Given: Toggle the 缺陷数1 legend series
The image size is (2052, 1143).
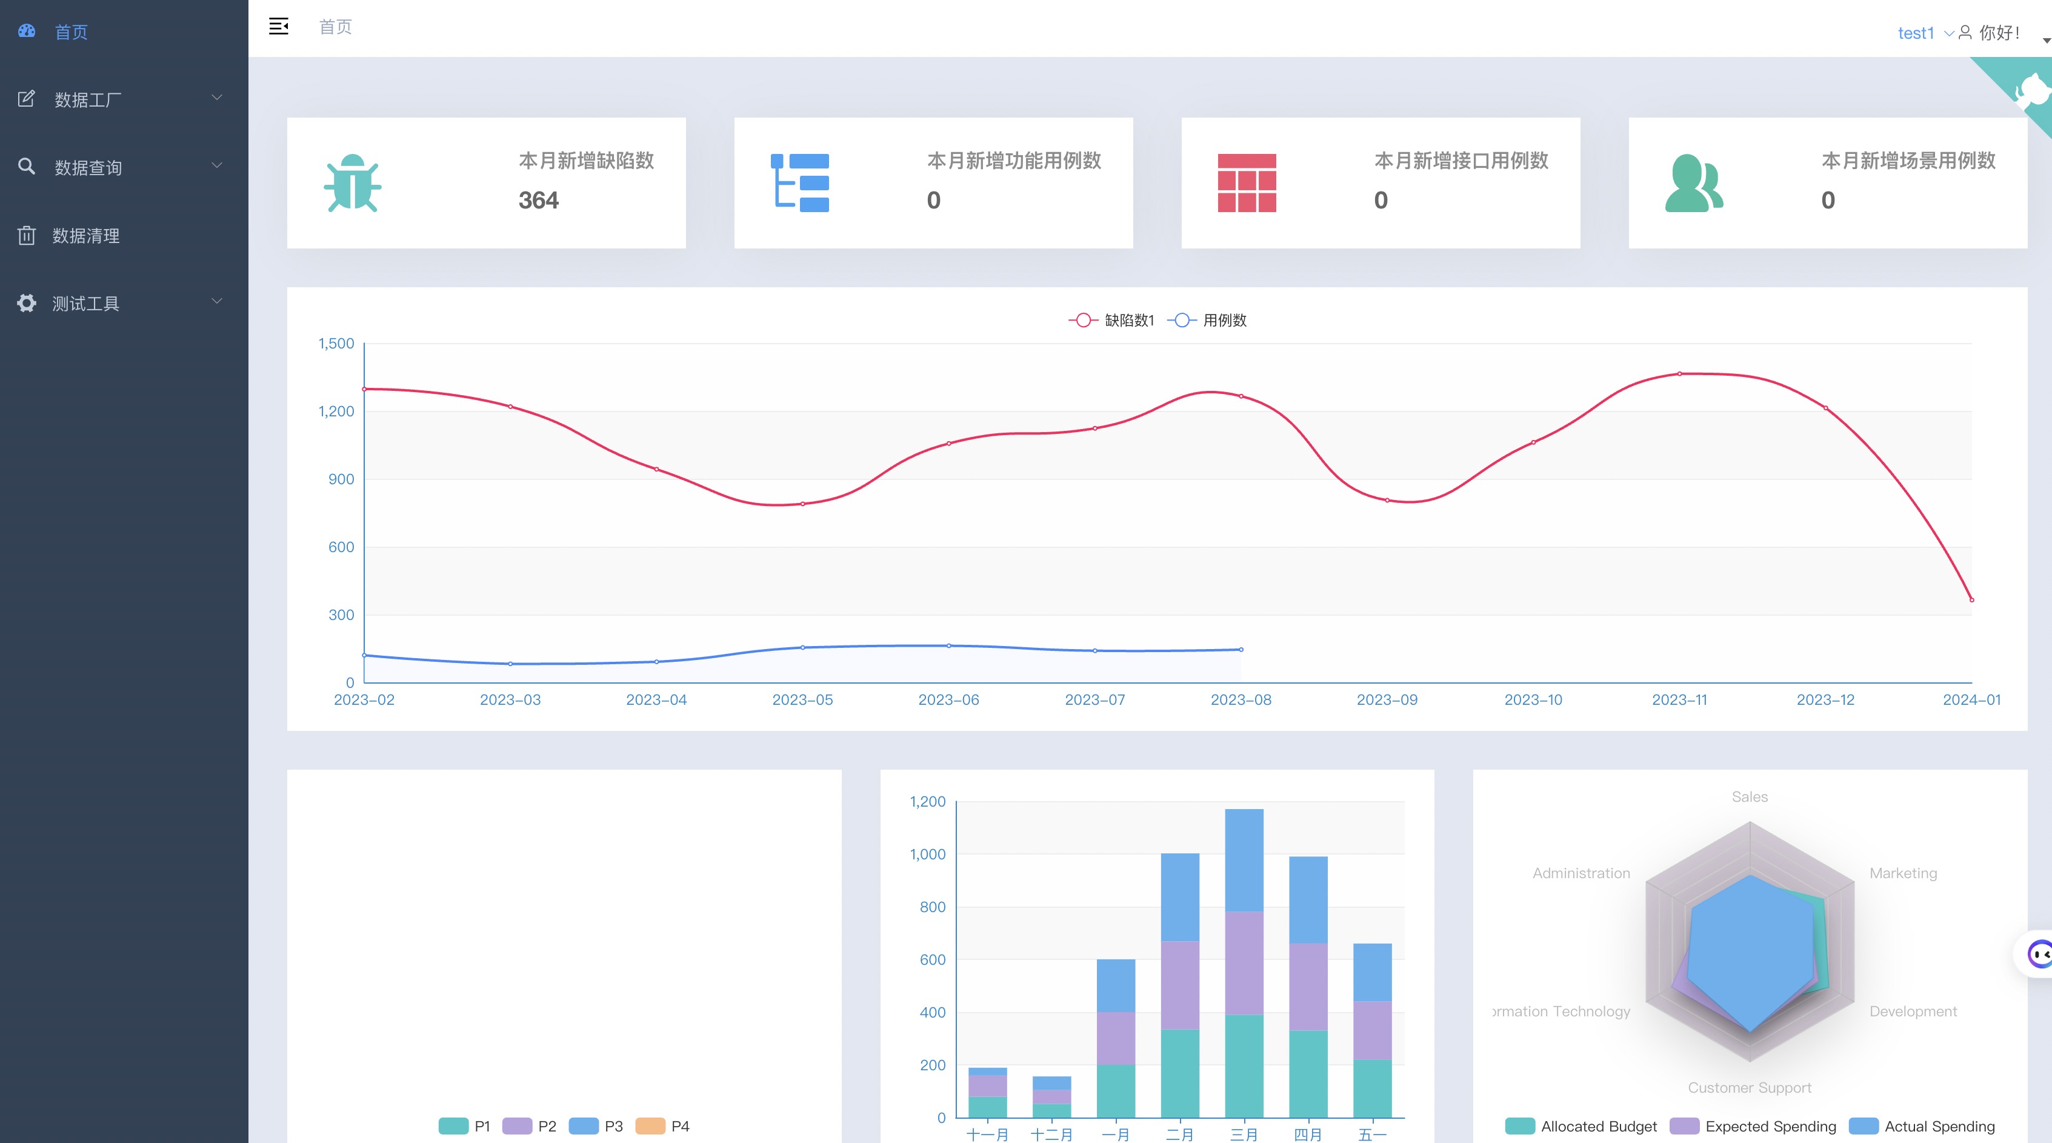Looking at the screenshot, I should (x=1111, y=320).
